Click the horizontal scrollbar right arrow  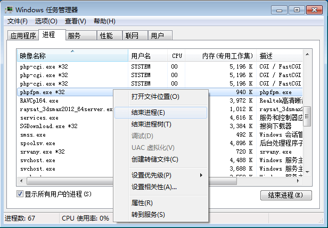click(298, 181)
